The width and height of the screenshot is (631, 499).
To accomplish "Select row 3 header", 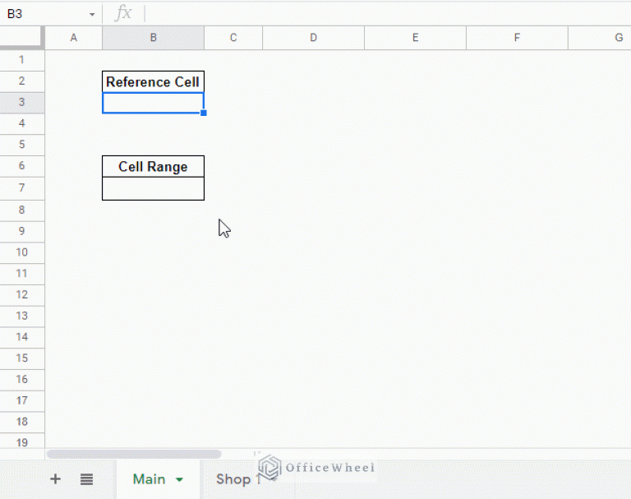I will pos(22,102).
